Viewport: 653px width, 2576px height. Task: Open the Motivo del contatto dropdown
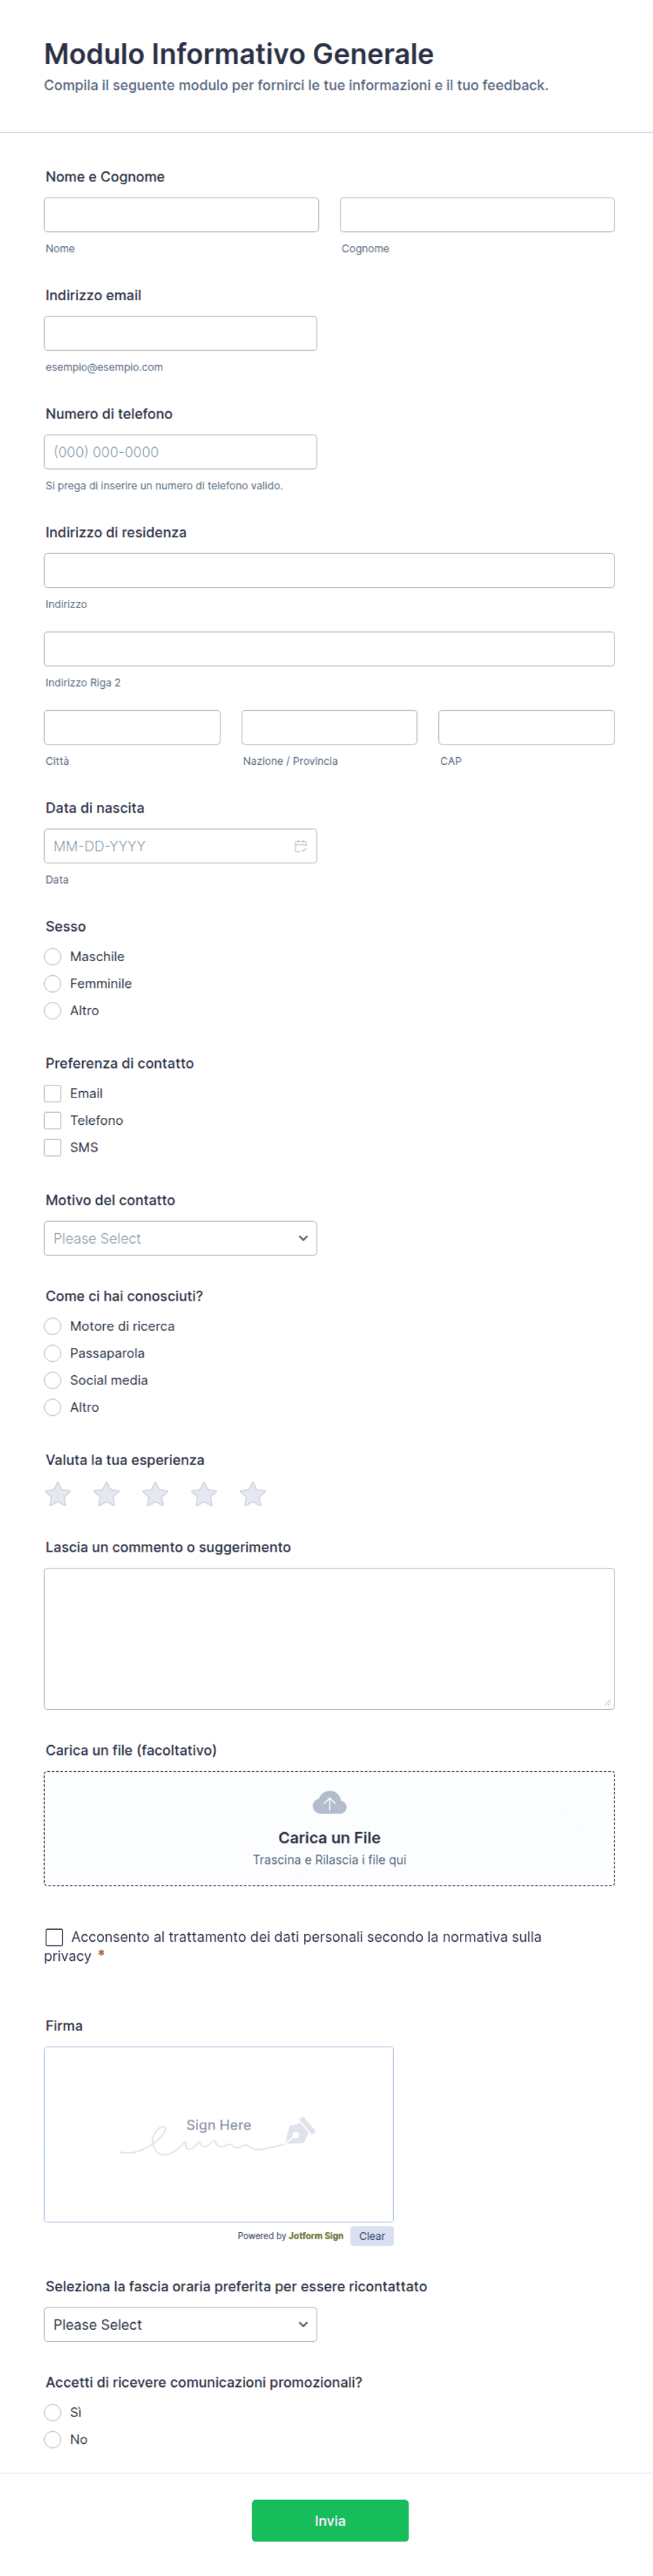click(x=180, y=1238)
